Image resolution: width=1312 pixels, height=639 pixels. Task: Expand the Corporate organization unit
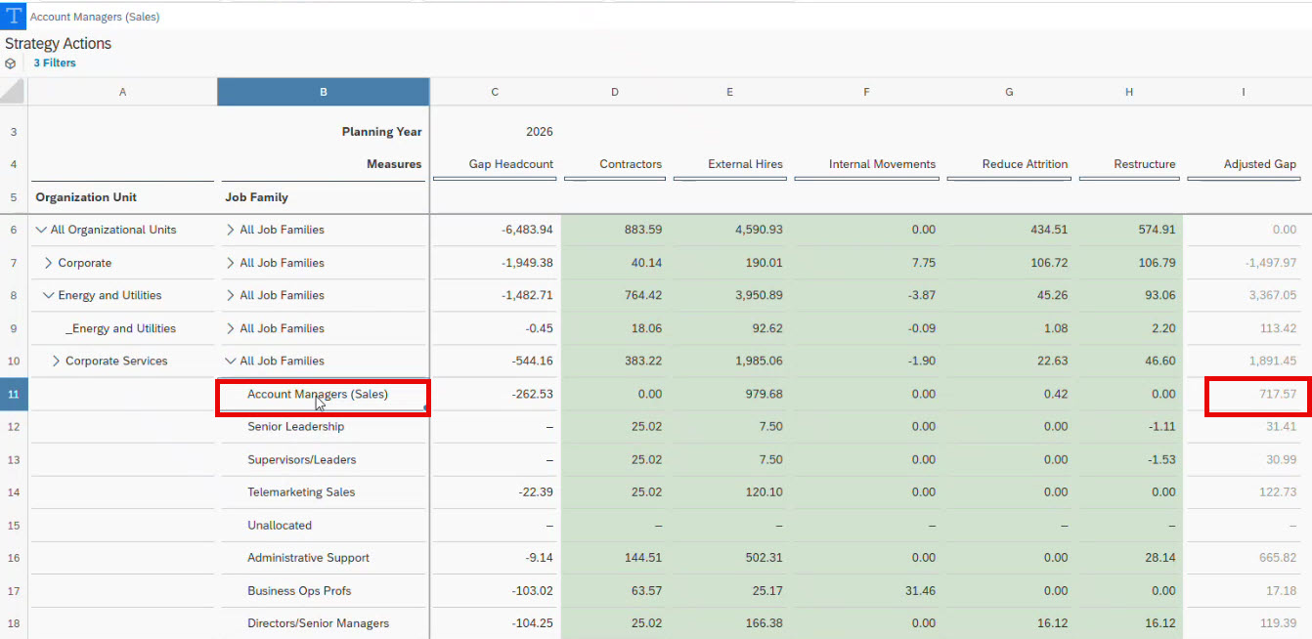pyautogui.click(x=49, y=263)
